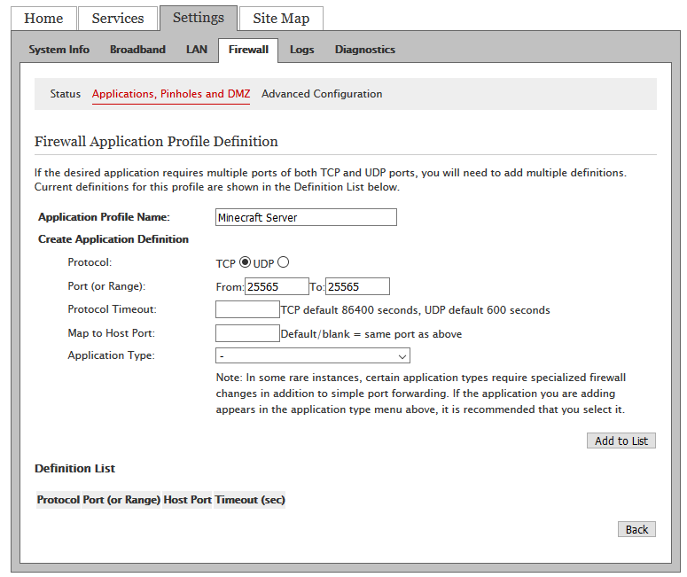Open the Home tab

[43, 19]
